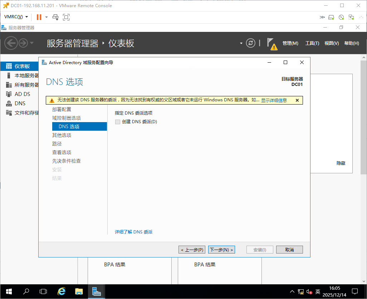This screenshot has height=299, width=367.
Task: Go to 路径 wizard step
Action: [x=57, y=144]
